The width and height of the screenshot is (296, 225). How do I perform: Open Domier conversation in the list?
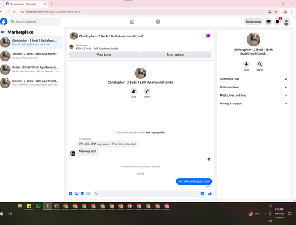31,83
